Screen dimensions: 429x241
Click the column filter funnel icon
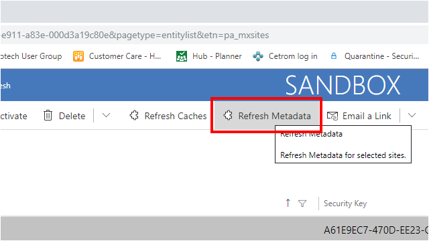302,204
